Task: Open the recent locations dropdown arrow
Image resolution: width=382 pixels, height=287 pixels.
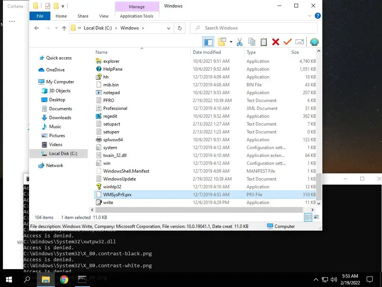Action: [56, 28]
